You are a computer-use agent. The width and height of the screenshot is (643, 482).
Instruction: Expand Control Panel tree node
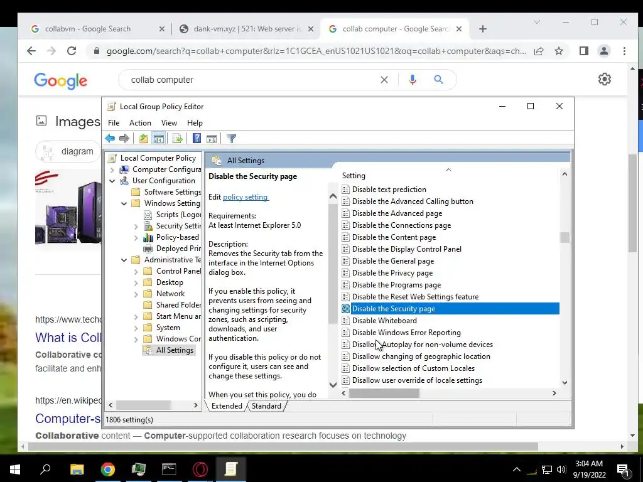click(x=136, y=271)
